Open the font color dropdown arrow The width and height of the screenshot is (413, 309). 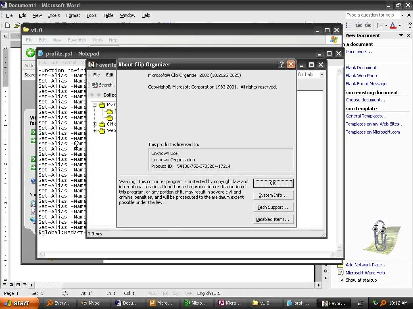tap(400, 25)
